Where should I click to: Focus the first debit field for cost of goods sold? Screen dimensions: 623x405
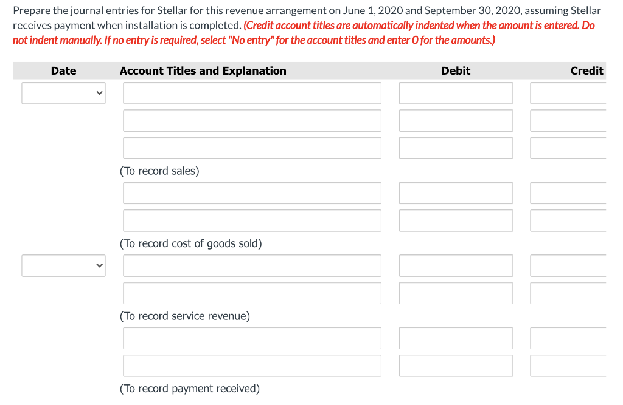pyautogui.click(x=456, y=193)
